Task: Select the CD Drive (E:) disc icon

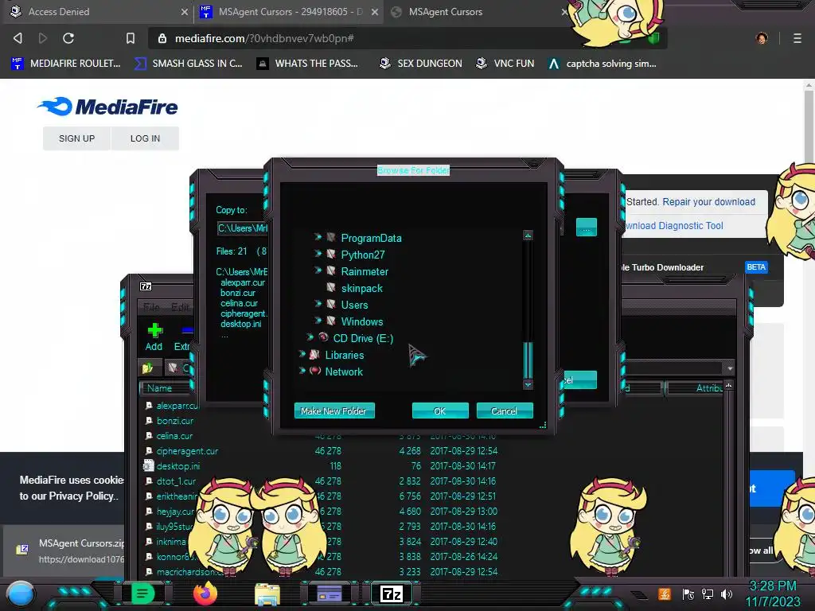Action: tap(323, 337)
